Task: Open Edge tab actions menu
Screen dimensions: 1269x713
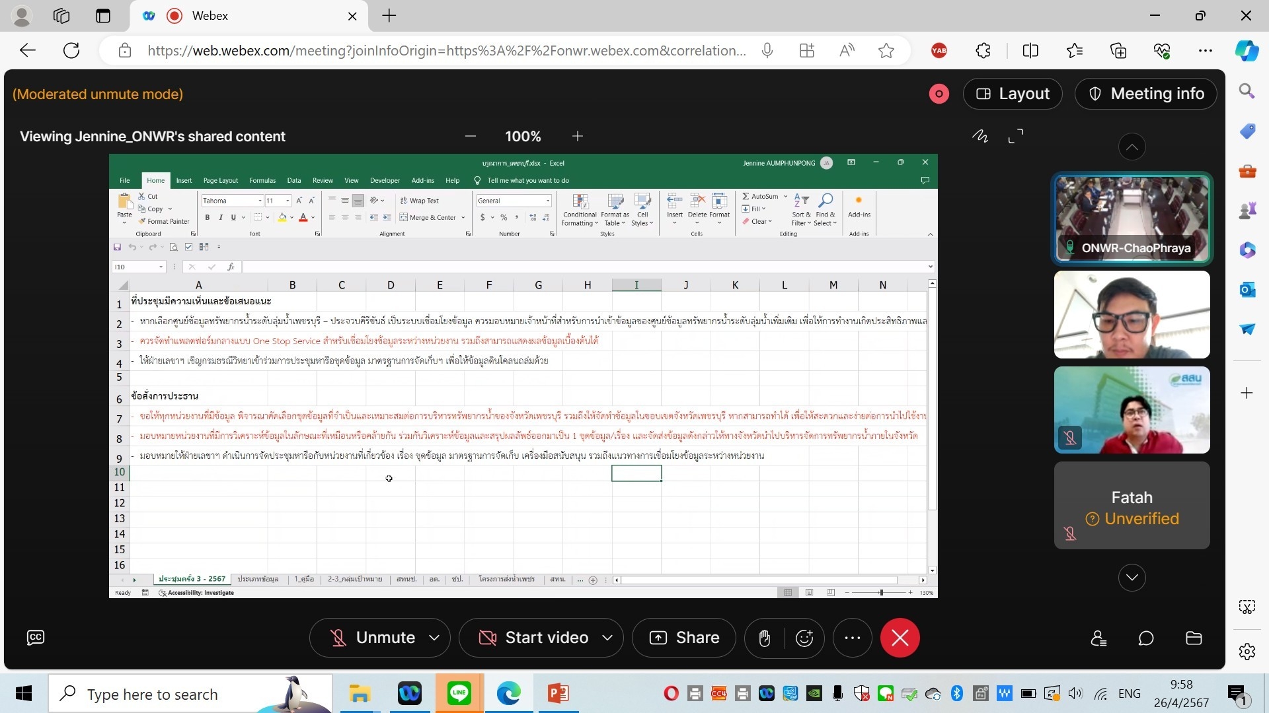Action: point(103,16)
